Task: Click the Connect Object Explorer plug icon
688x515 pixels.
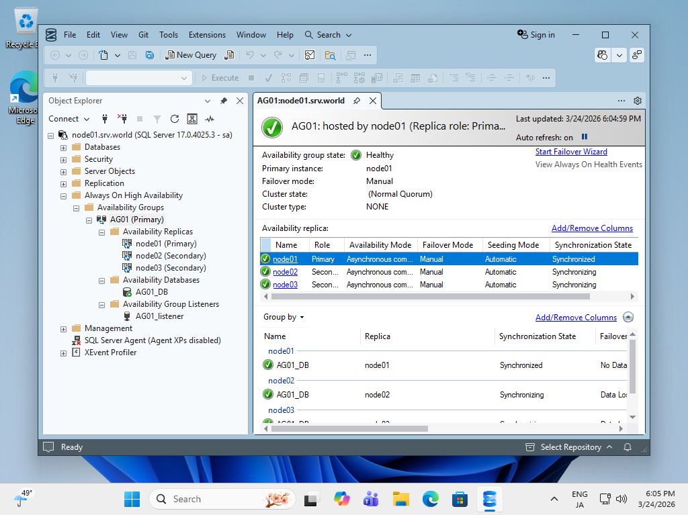Action: pos(104,118)
